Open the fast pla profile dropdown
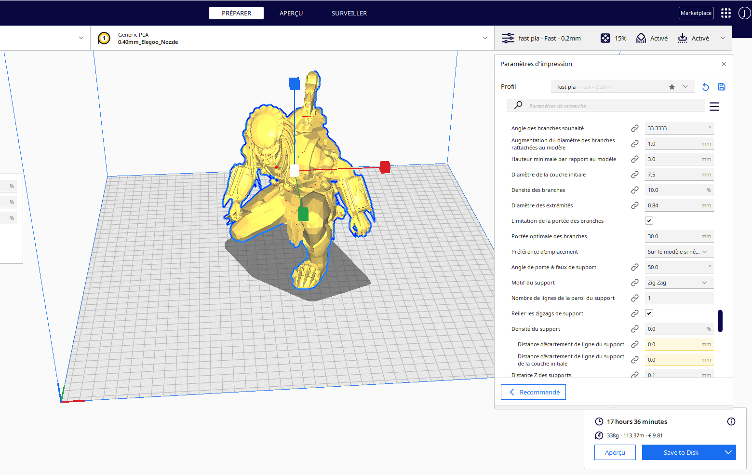 622,87
